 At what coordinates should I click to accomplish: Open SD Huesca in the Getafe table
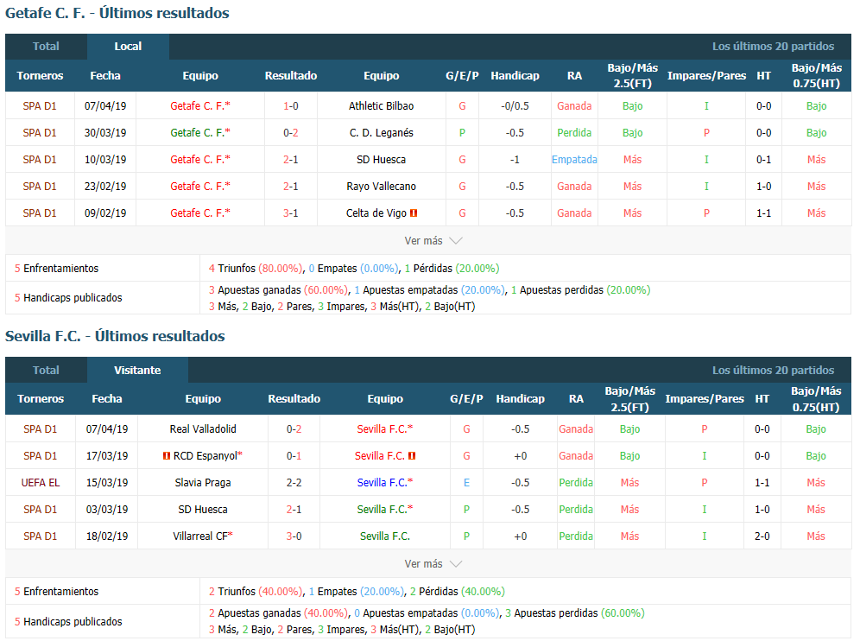click(x=381, y=160)
